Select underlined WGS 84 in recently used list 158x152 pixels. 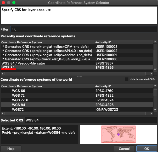point(8,67)
